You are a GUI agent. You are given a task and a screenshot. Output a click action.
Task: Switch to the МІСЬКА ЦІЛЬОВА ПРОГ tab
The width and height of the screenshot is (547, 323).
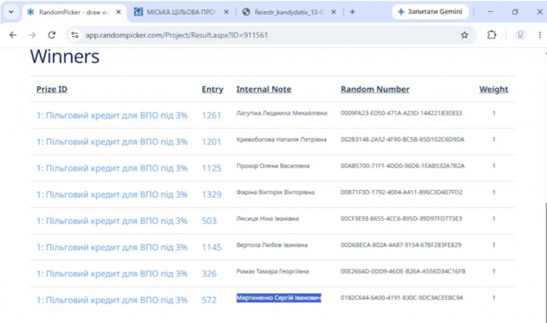click(181, 13)
